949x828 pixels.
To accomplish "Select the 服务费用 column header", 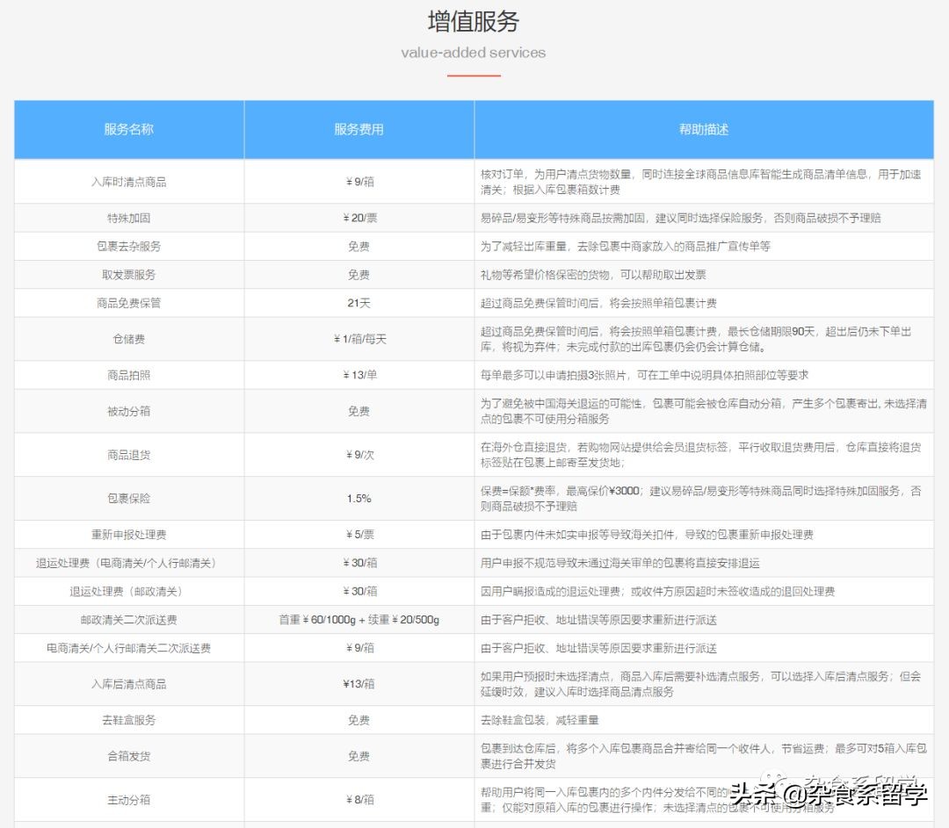I will coord(359,129).
